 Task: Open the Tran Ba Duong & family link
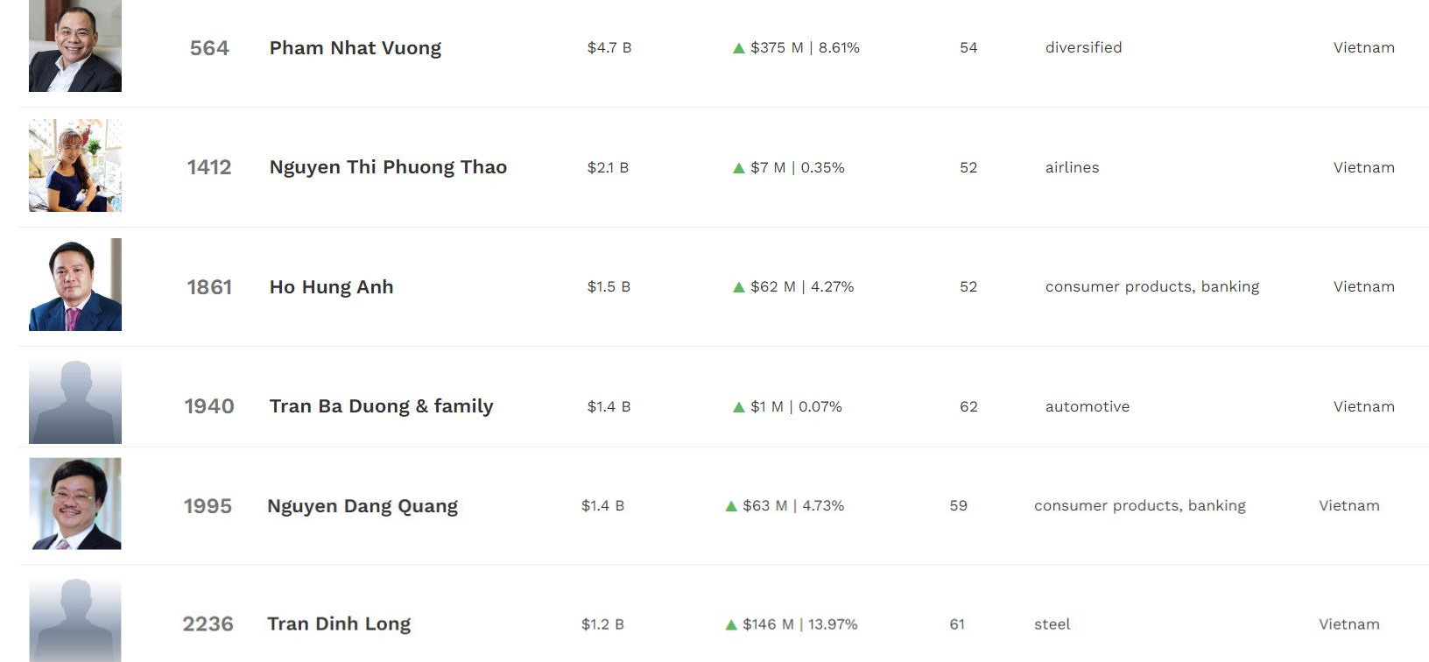[x=381, y=406]
